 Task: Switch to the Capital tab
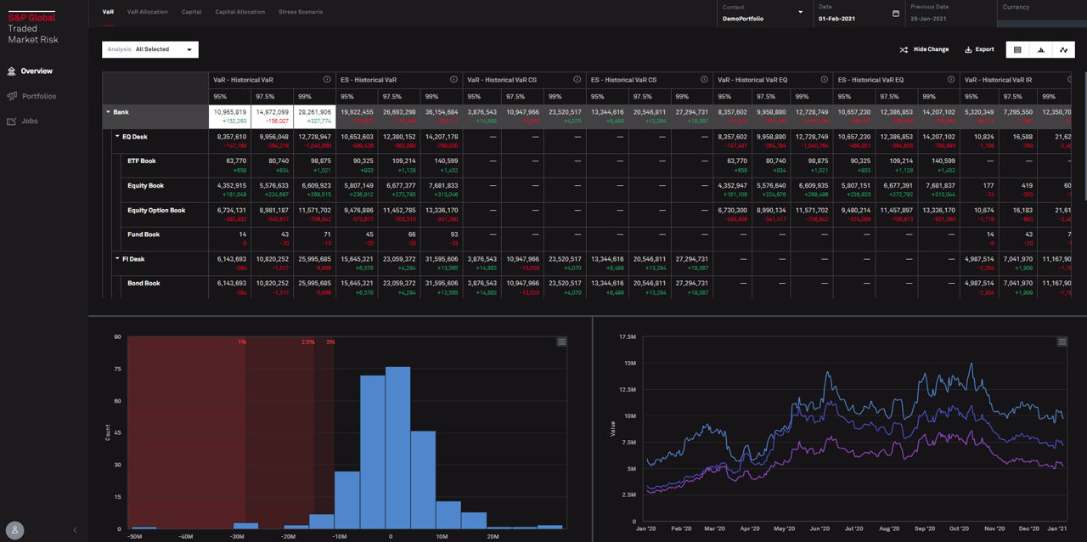point(192,12)
